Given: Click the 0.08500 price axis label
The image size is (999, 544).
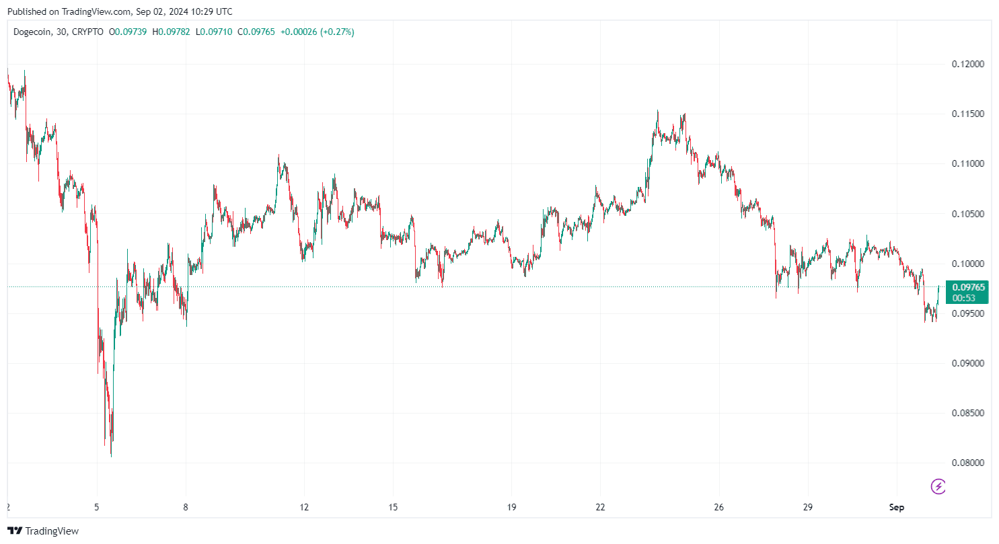Looking at the screenshot, I should pos(968,413).
